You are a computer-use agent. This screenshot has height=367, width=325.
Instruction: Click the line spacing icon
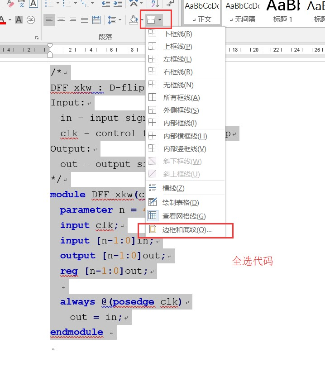[x=112, y=20]
